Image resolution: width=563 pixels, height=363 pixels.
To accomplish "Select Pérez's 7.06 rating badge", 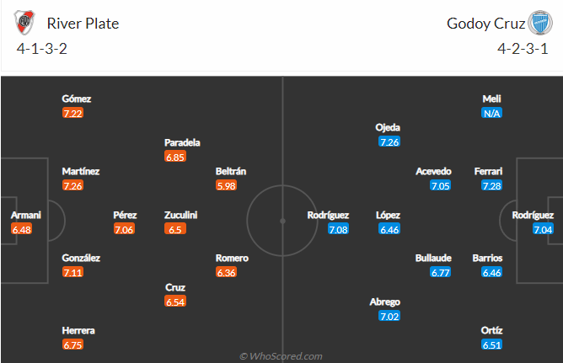I will 124,229.
